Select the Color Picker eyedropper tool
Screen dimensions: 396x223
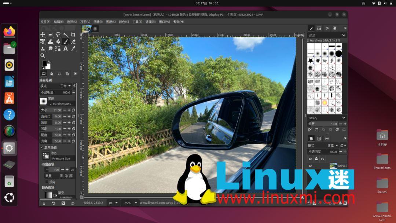pos(73,49)
